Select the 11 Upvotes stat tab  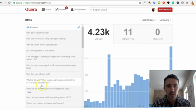128,34
